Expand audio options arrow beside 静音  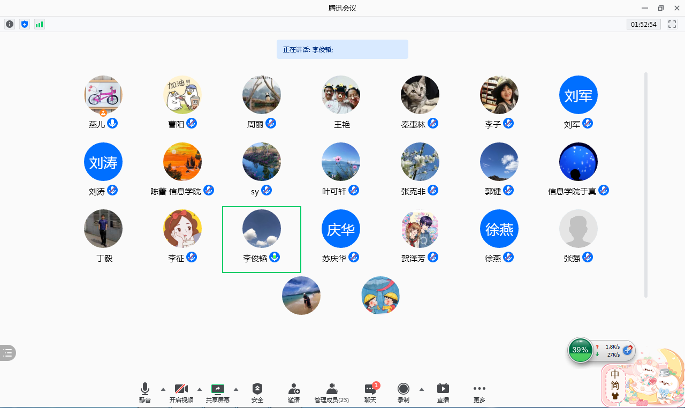point(163,389)
